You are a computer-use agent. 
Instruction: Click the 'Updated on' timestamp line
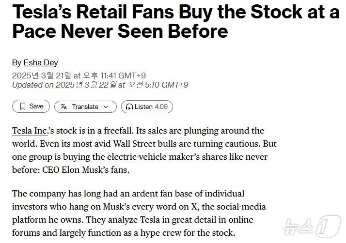tap(100, 85)
